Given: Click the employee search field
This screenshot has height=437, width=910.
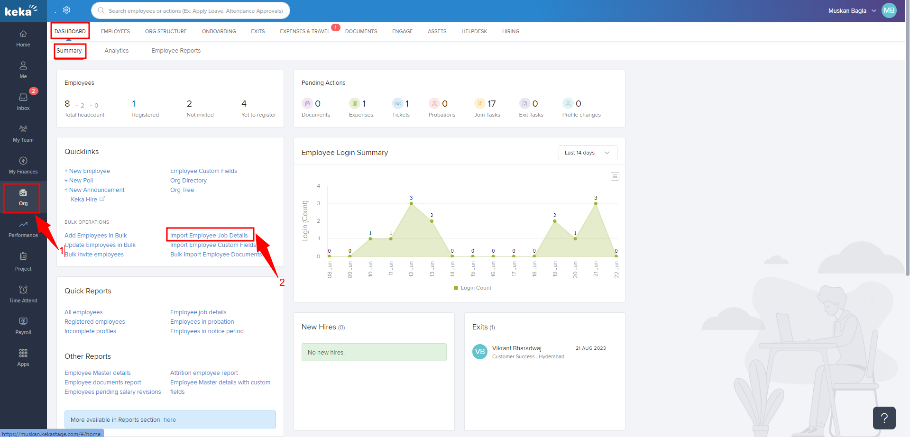Looking at the screenshot, I should tap(191, 10).
